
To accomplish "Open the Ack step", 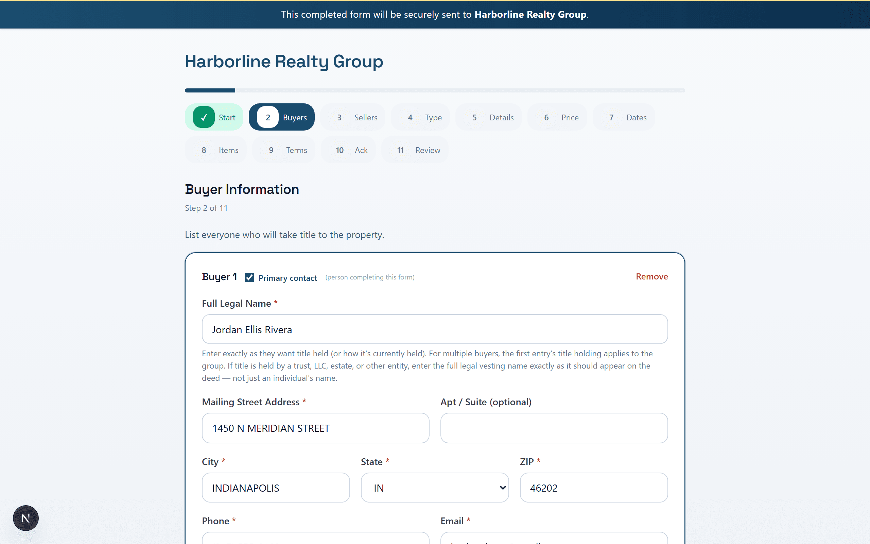I will click(x=348, y=150).
